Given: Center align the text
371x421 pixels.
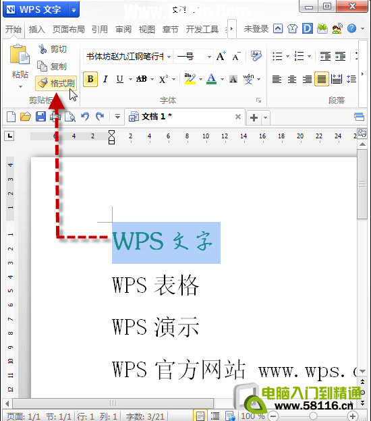Looking at the screenshot, I should coord(292,79).
